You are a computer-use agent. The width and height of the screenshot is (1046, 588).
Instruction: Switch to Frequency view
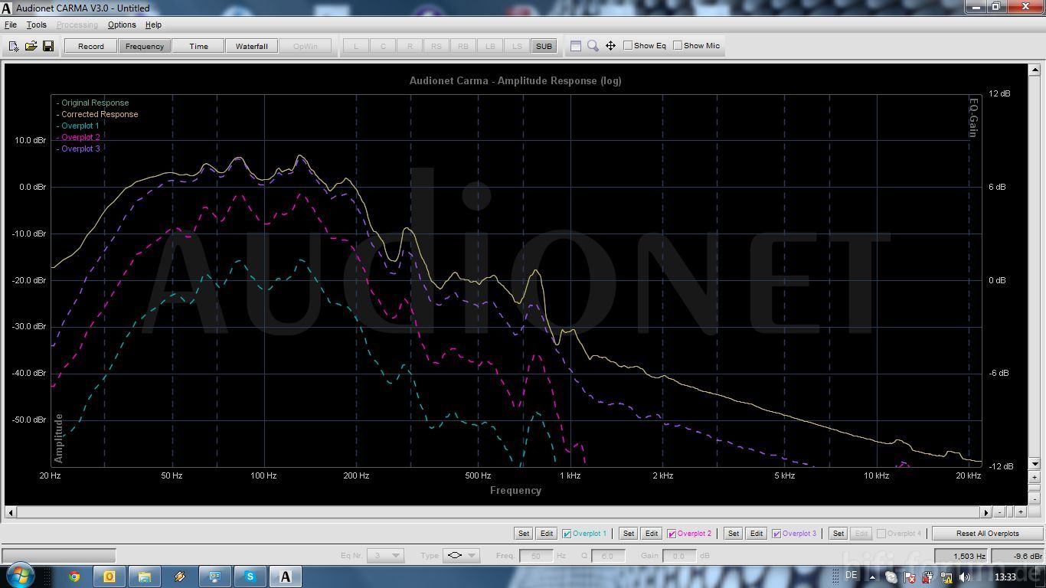(145, 46)
